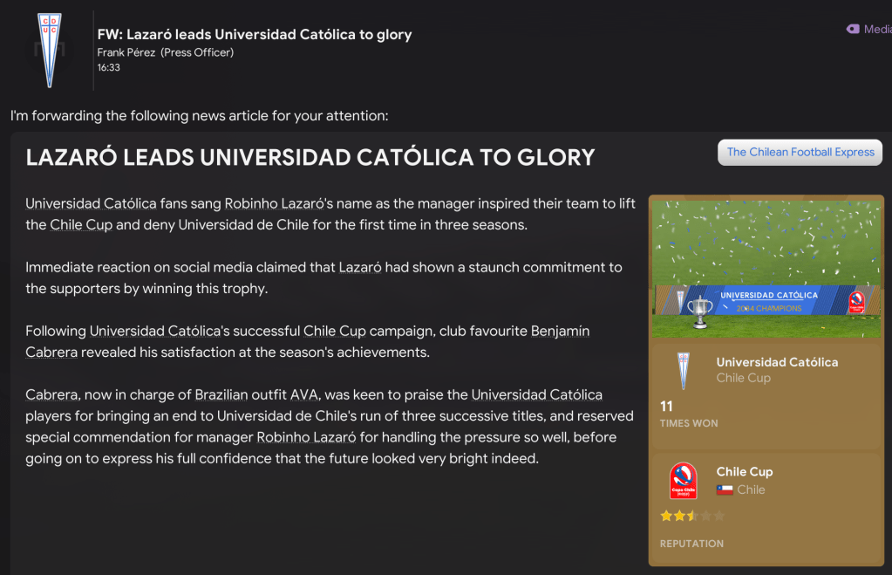Image resolution: width=892 pixels, height=575 pixels.
Task: Click the Universidad Católica crest in message header
Action: [x=49, y=51]
